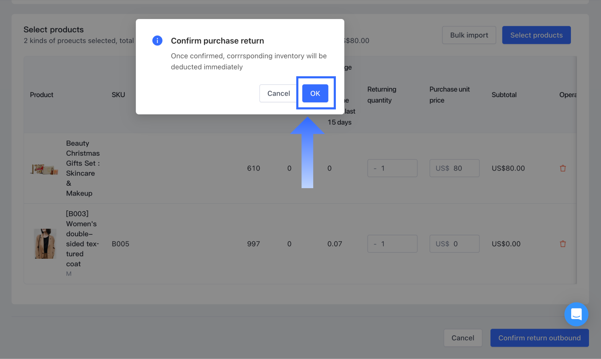Click the SKU column header

118,95
